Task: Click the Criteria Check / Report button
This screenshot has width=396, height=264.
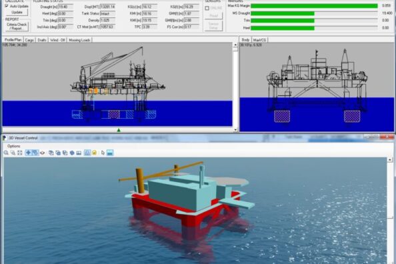Action: click(17, 26)
